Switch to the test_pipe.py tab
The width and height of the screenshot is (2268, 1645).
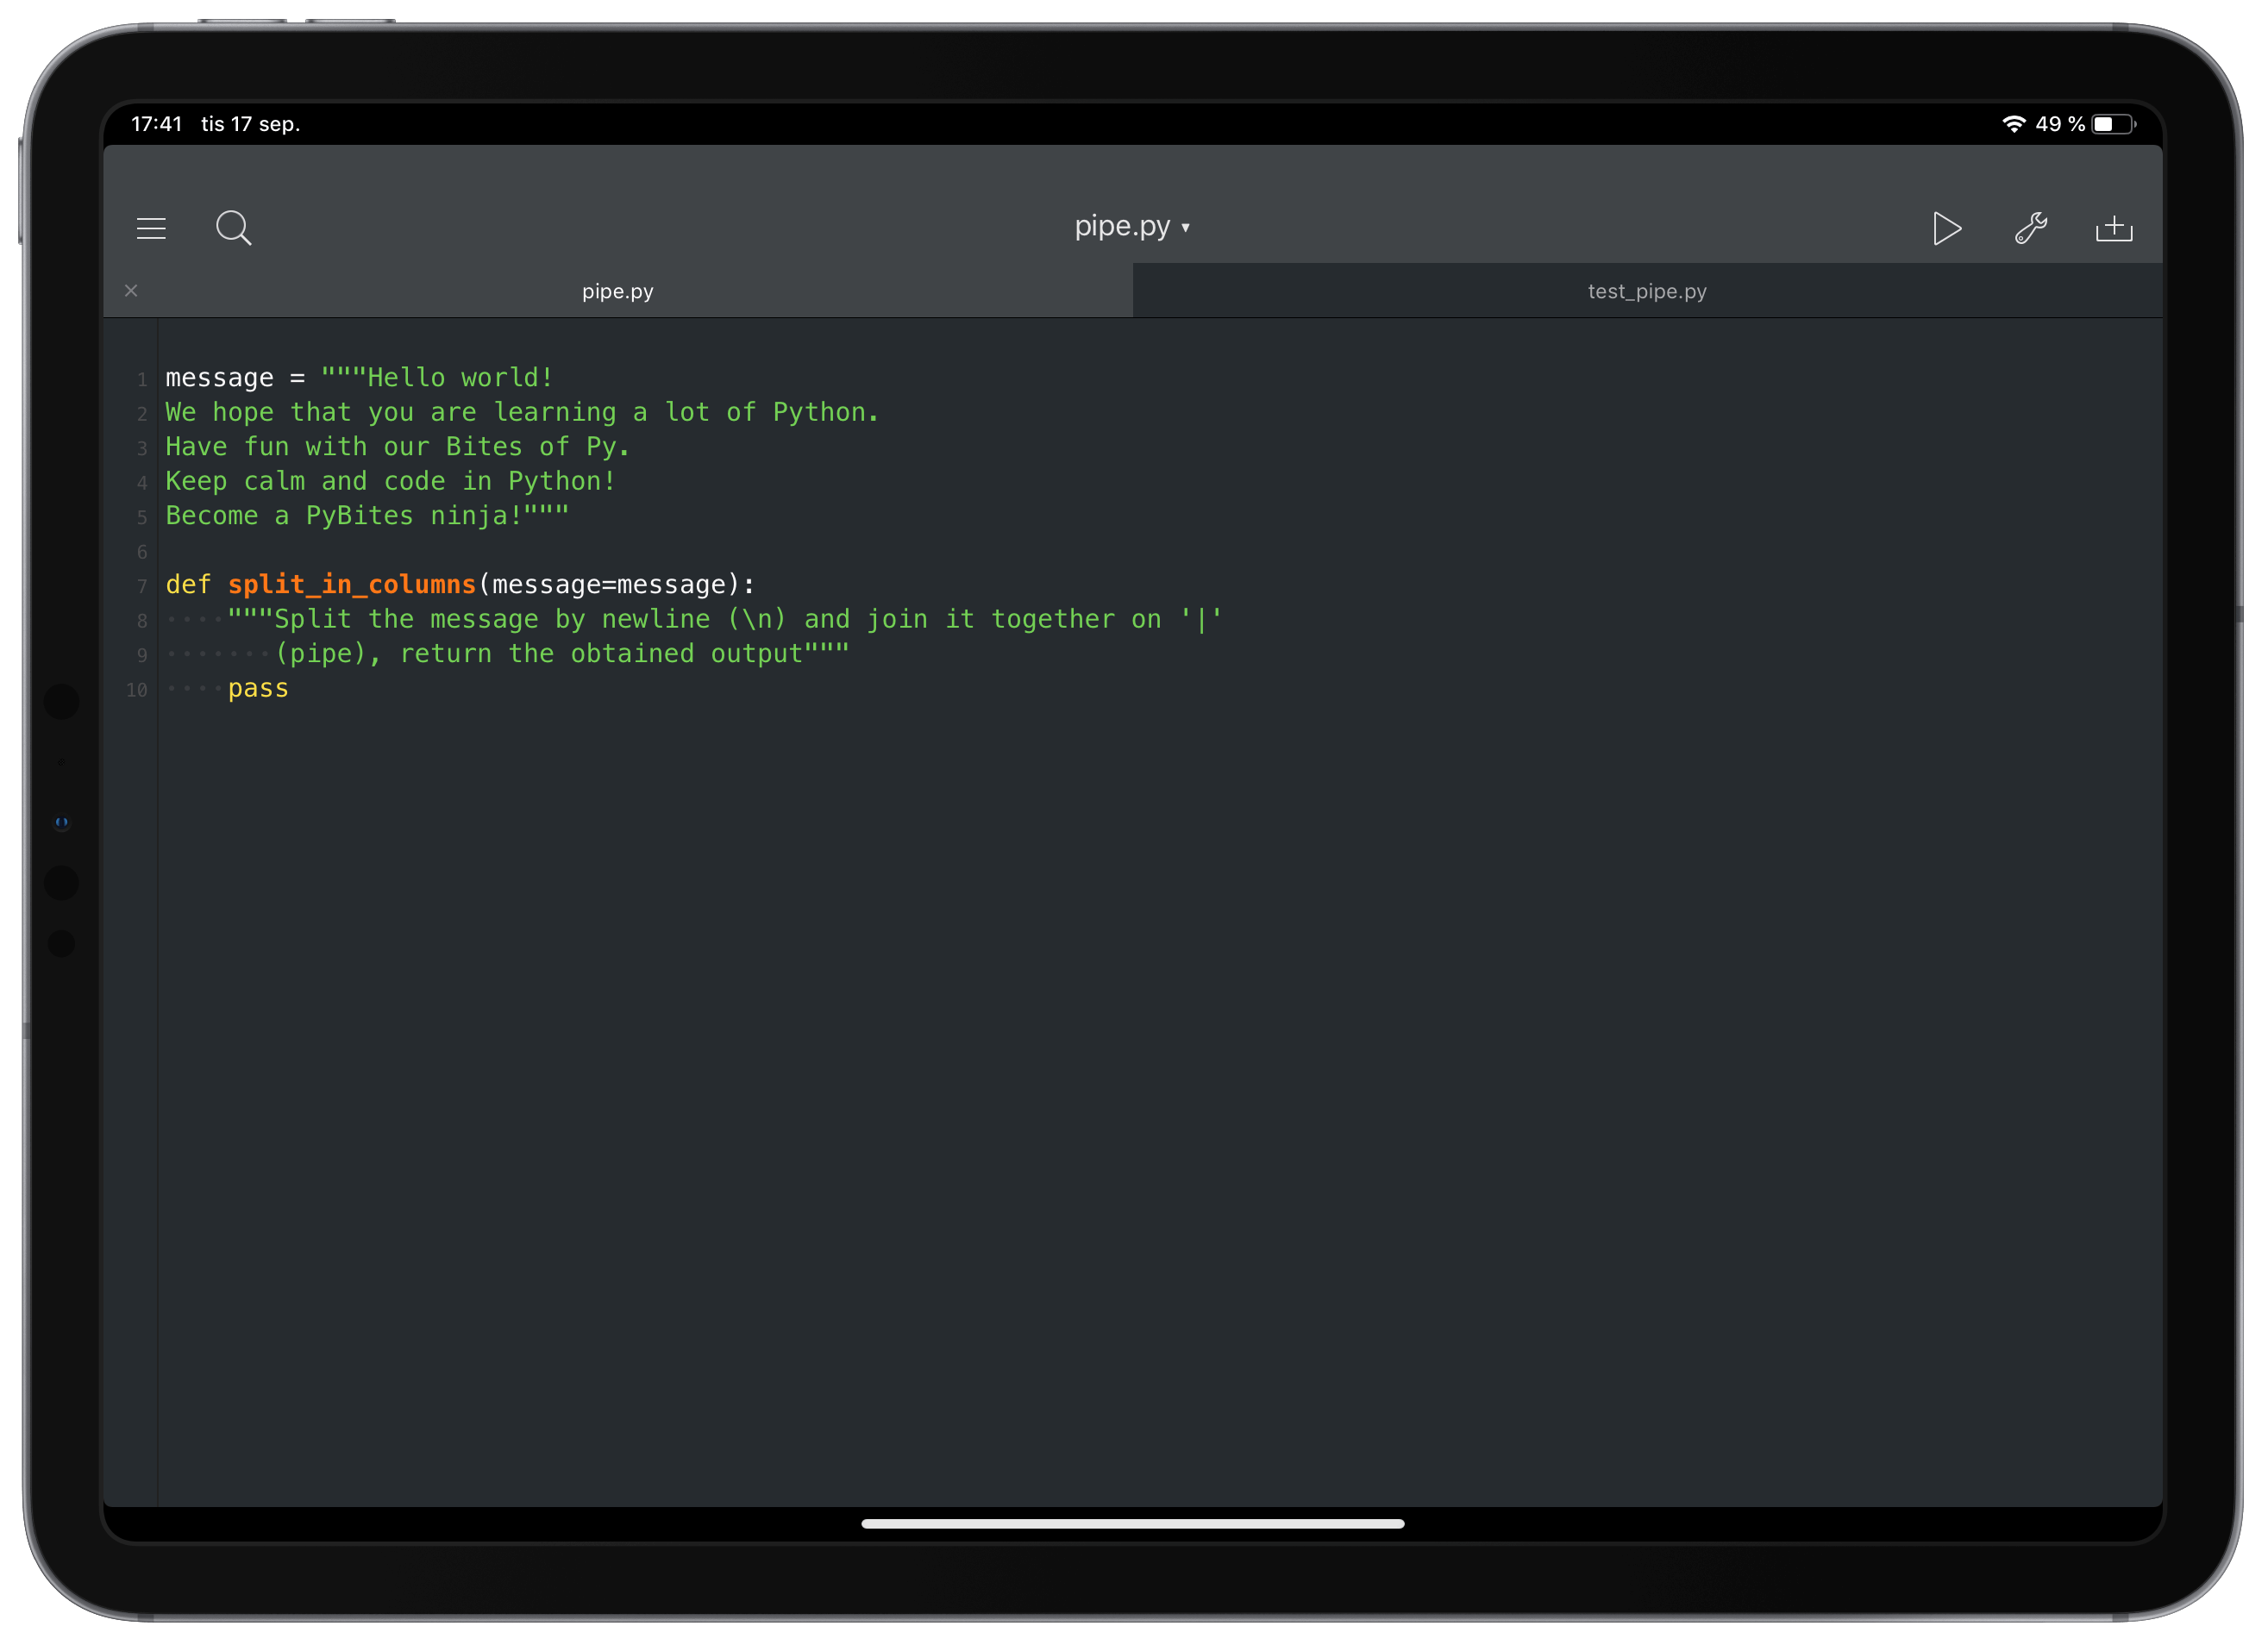1646,291
